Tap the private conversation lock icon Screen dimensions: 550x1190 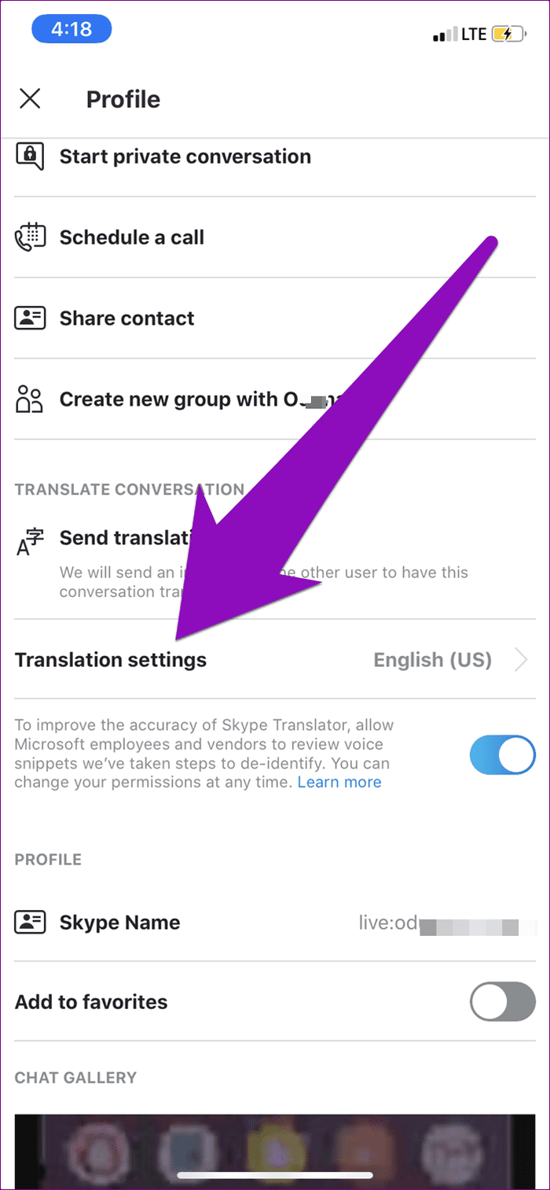pyautogui.click(x=30, y=154)
